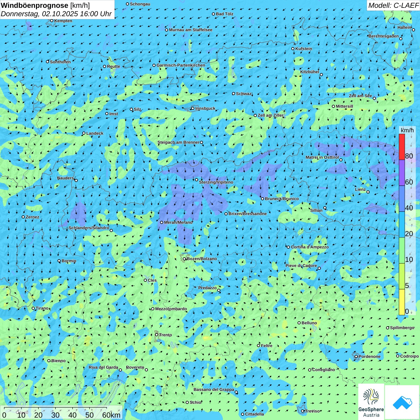This screenshot has height=420, width=420.
Task: Click the Landeck city marker
Action: click(84, 133)
